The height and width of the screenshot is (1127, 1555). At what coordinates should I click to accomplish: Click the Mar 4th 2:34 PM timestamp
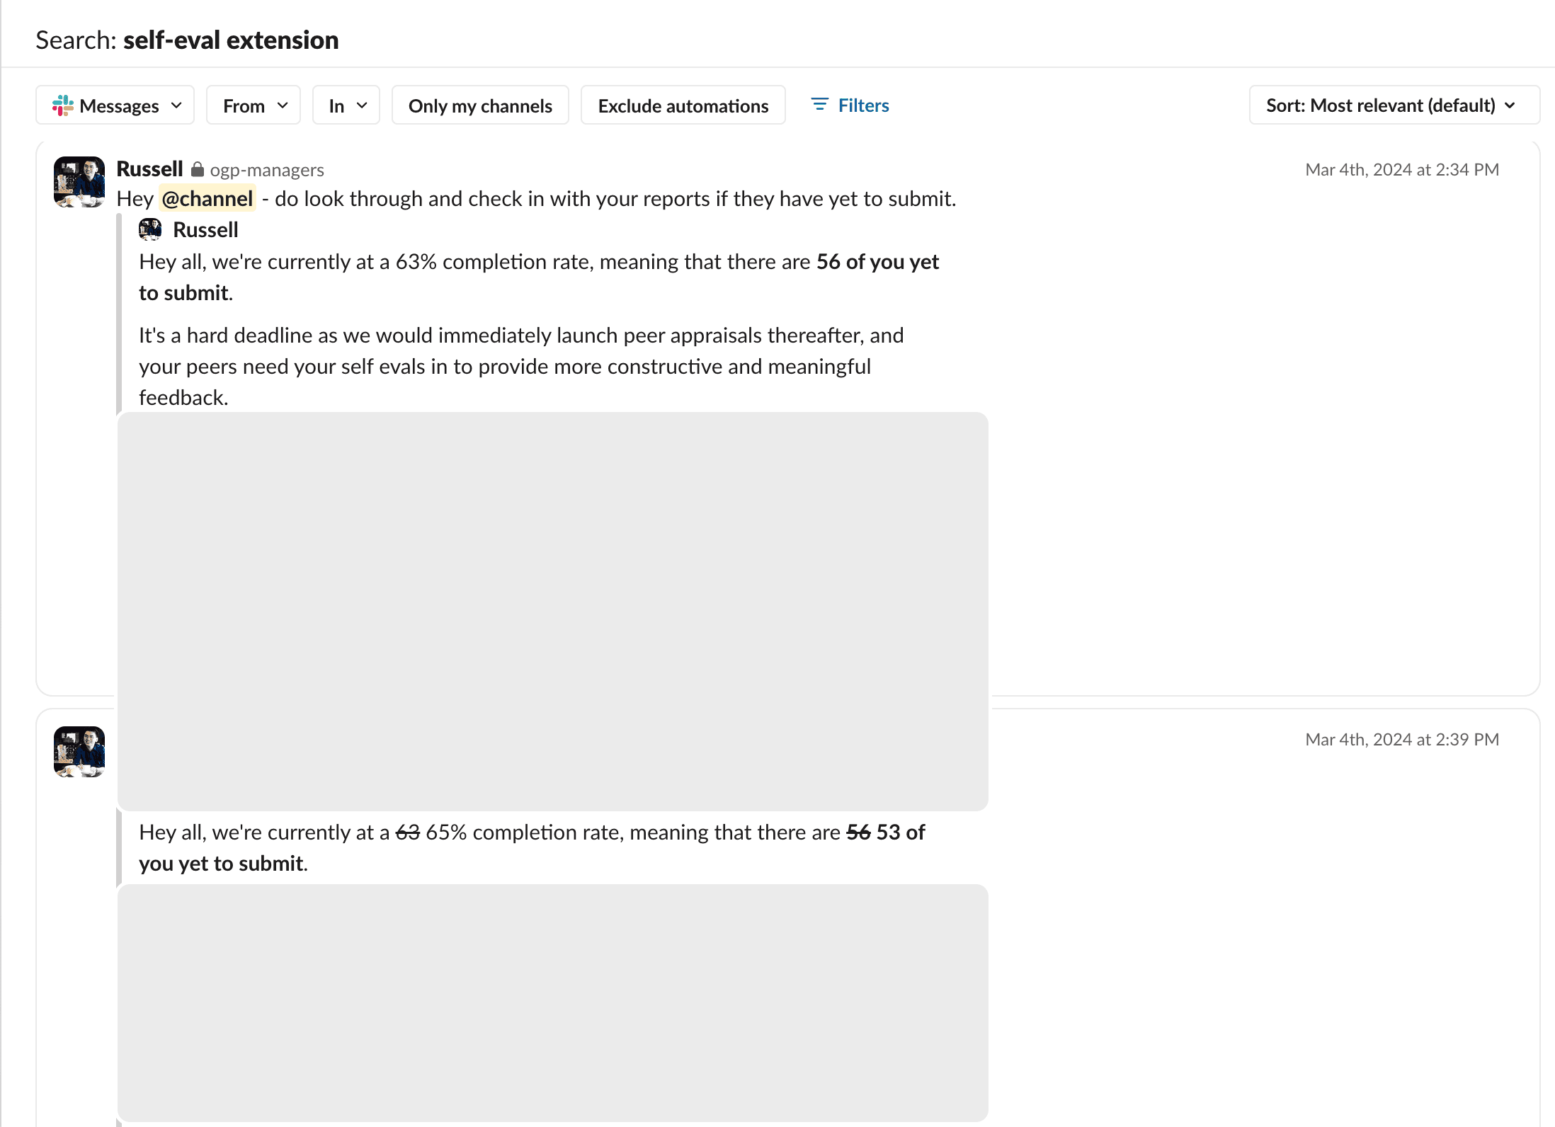[x=1401, y=169]
